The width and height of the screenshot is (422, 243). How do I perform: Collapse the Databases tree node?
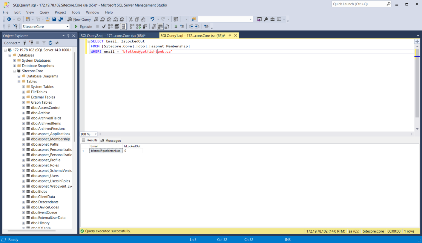coord(10,55)
